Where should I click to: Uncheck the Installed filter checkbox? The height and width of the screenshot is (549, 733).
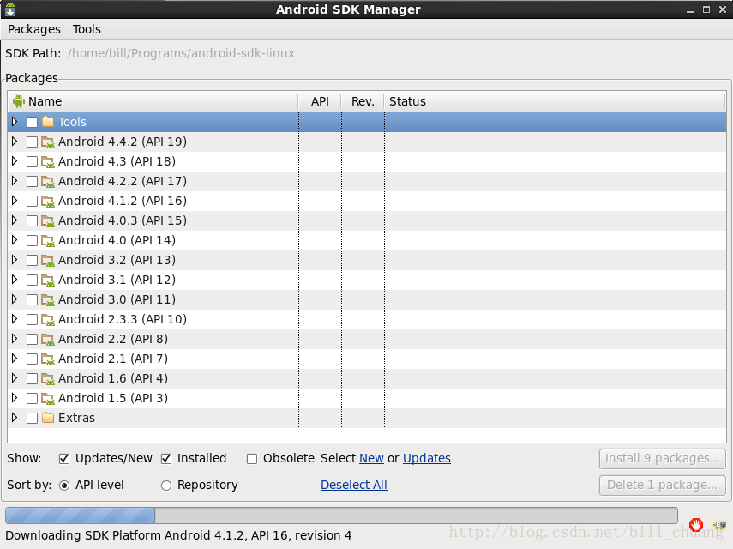(x=166, y=459)
